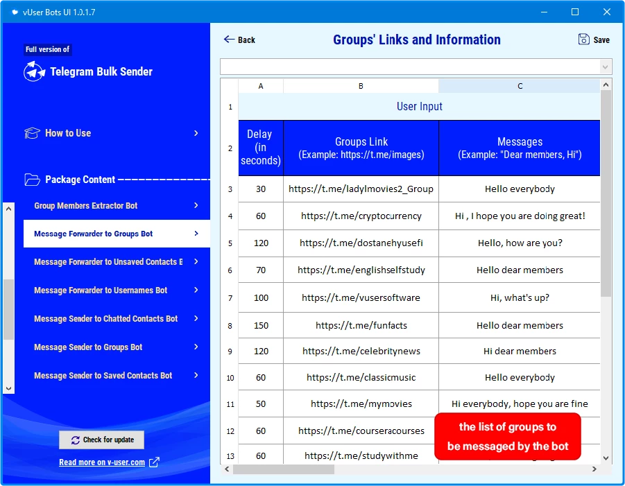The height and width of the screenshot is (486, 625).
Task: Expand Message Forwarder to Unsaved Contacts chevron
Action: [196, 261]
